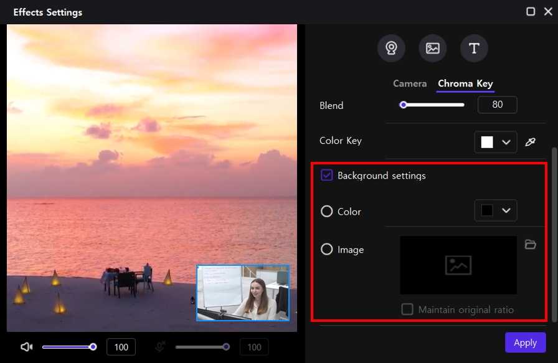Click the image placeholder icon
This screenshot has height=363, width=558.
(x=458, y=265)
